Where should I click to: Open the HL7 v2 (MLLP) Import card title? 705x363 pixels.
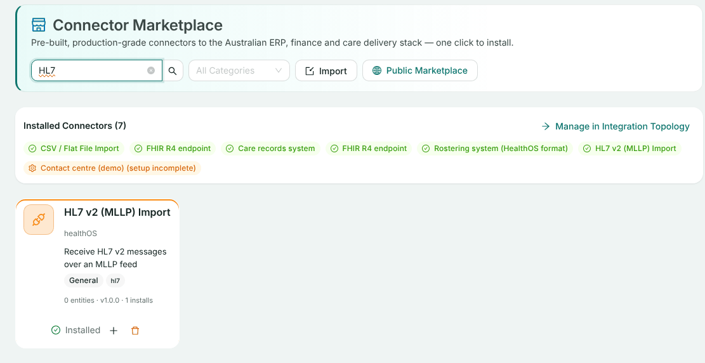[117, 213]
